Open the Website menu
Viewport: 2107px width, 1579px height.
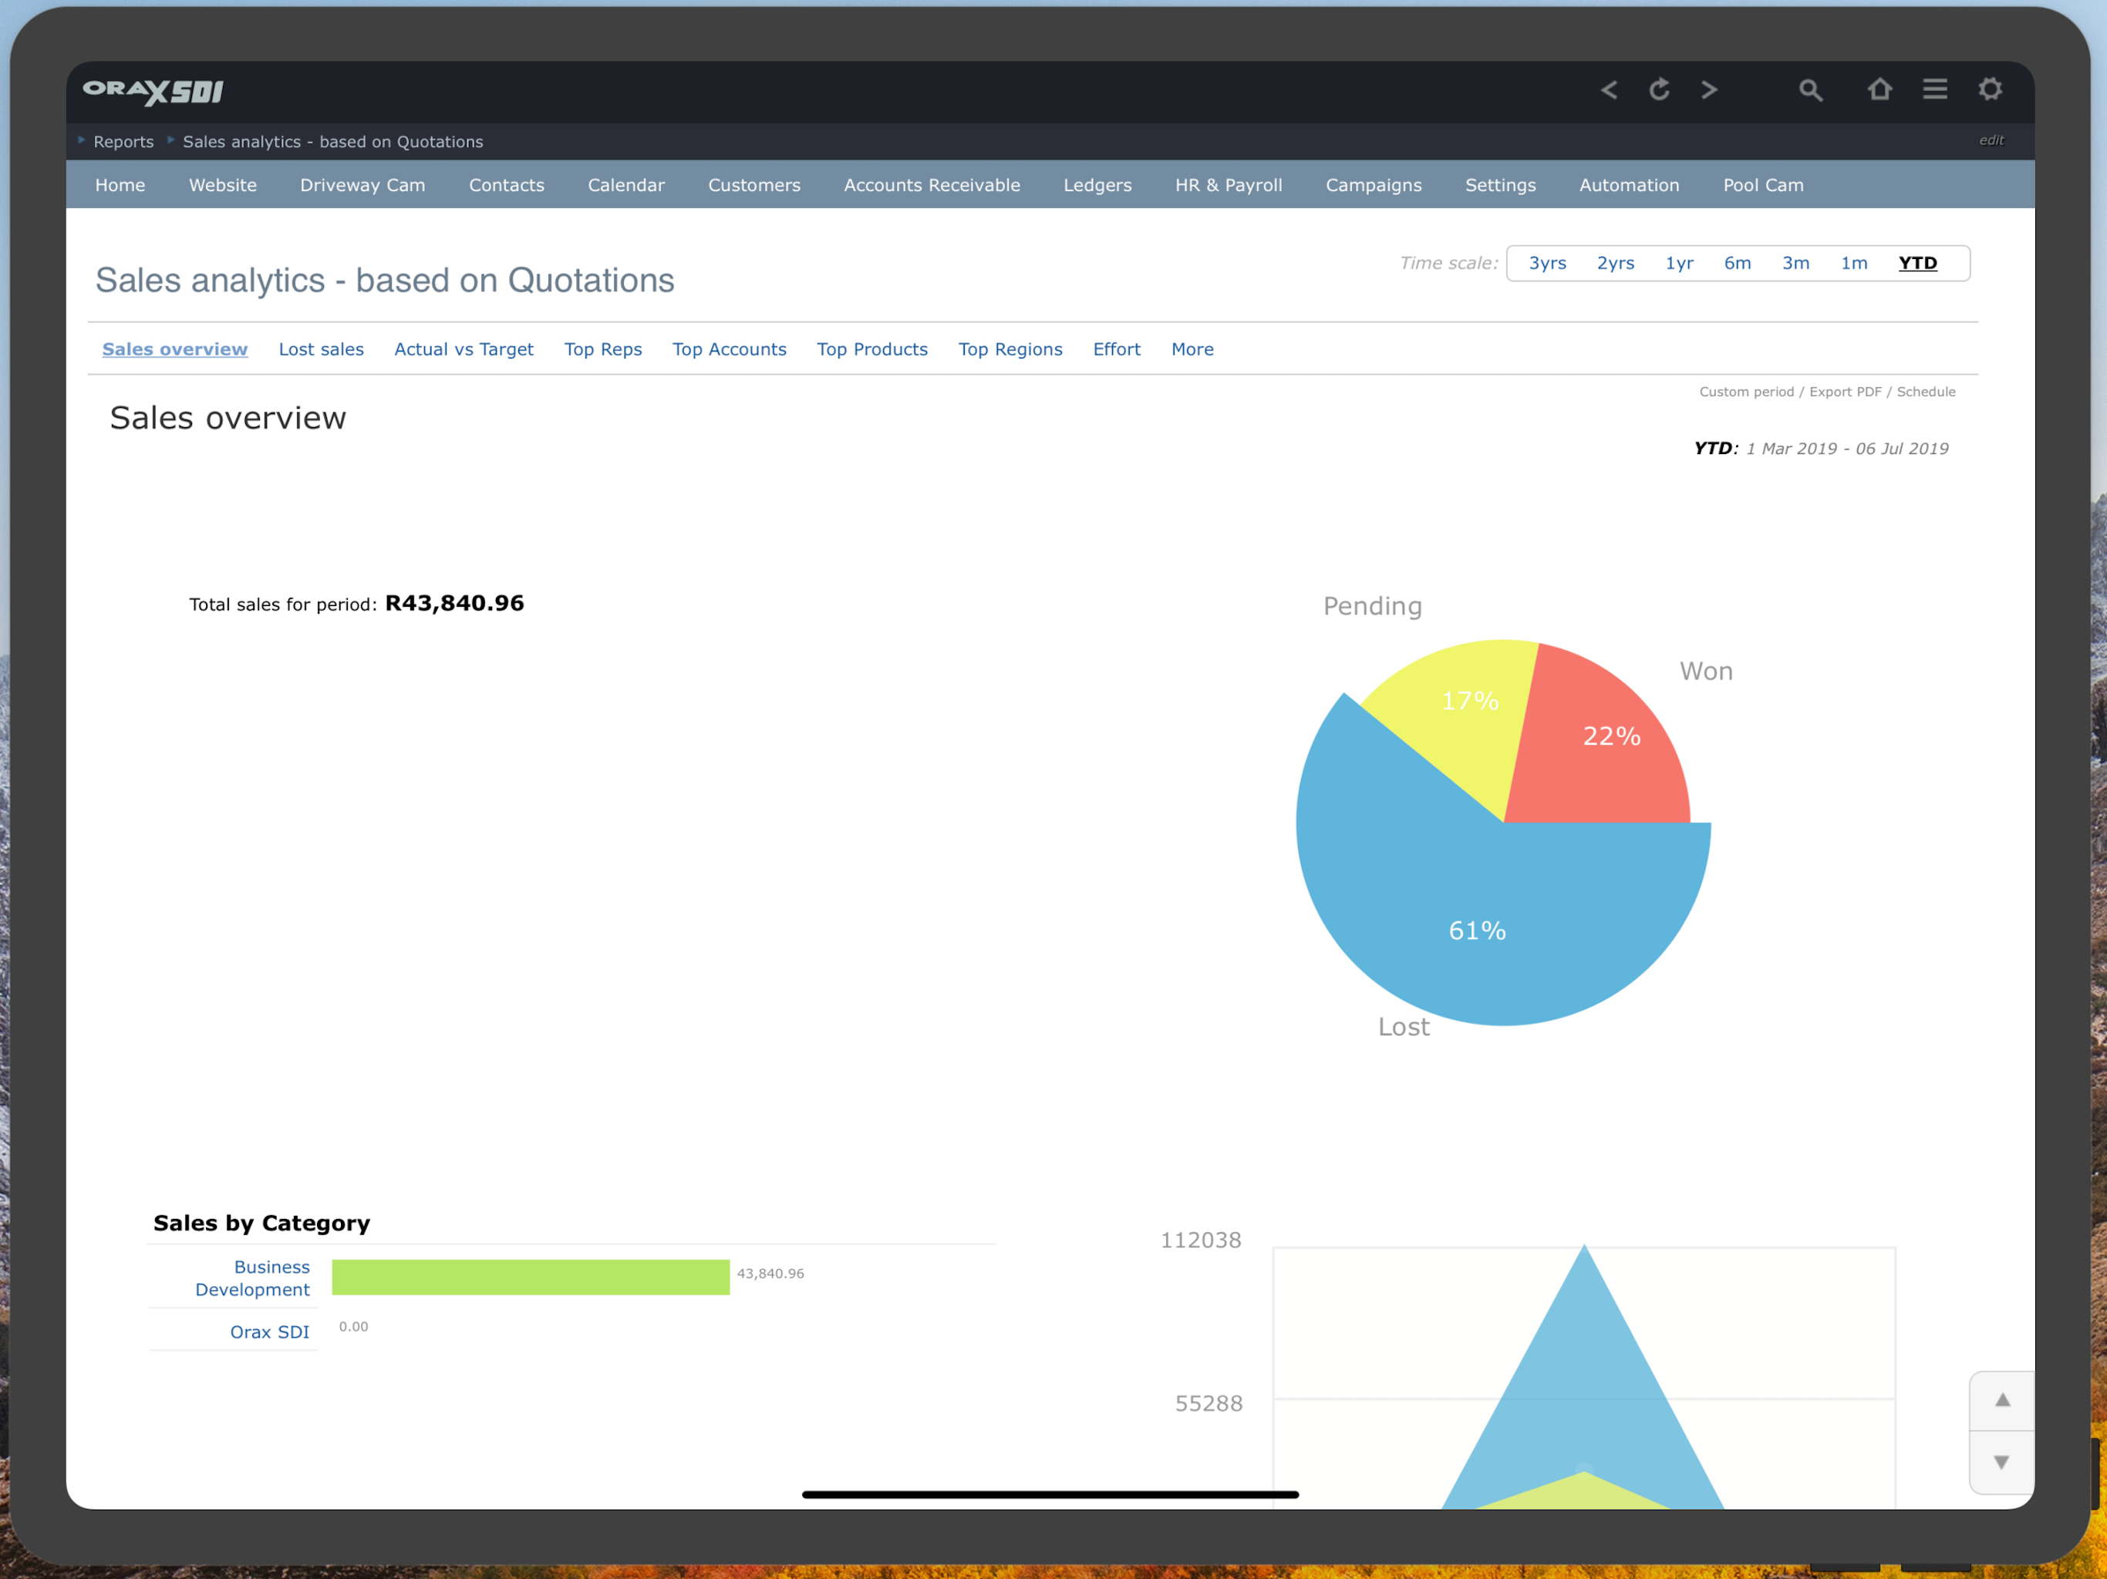pyautogui.click(x=223, y=186)
